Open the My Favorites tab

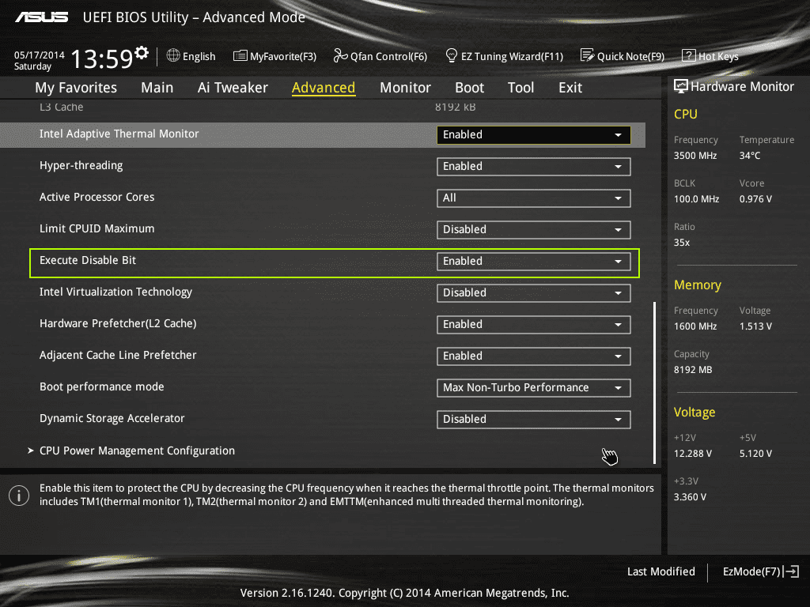coord(76,88)
